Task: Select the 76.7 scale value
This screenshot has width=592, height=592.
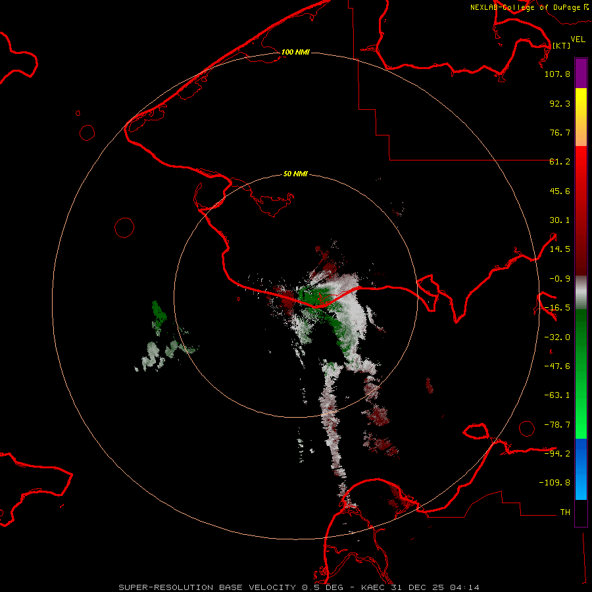Action: (x=560, y=132)
